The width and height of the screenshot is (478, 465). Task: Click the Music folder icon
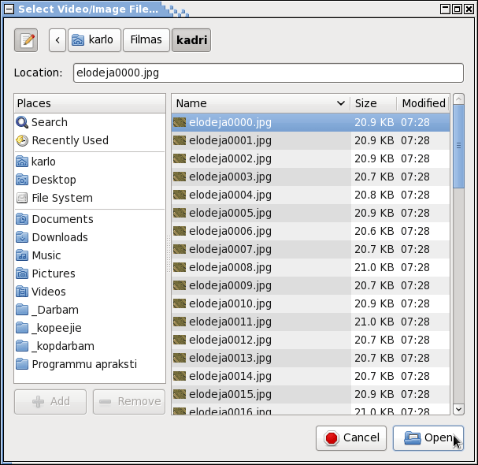(22, 255)
